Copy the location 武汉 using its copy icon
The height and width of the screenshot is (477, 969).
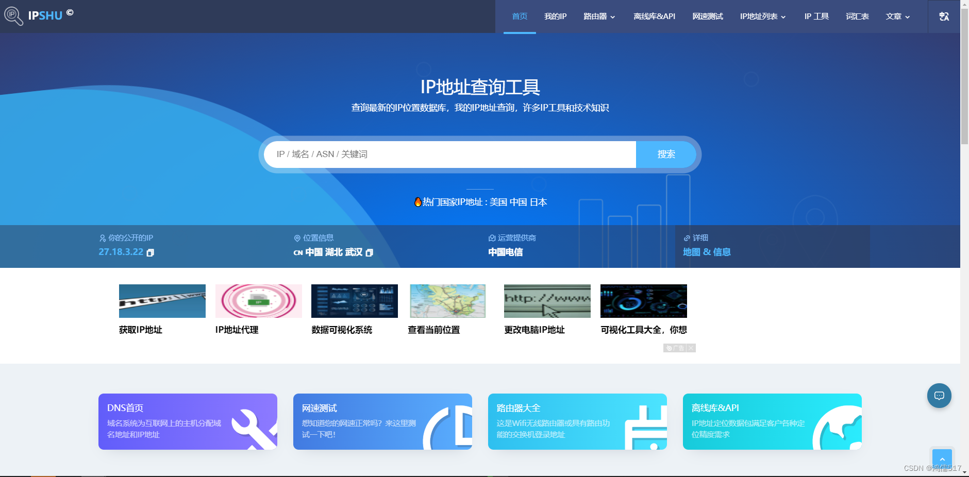(369, 253)
